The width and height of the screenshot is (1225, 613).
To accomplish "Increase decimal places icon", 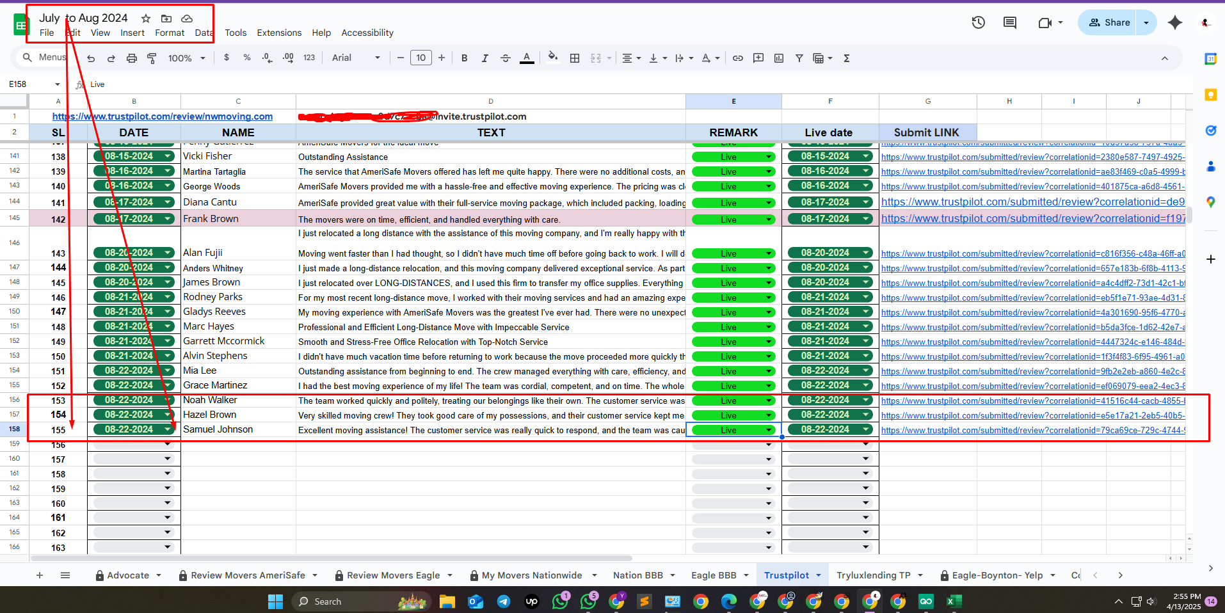I will click(288, 58).
